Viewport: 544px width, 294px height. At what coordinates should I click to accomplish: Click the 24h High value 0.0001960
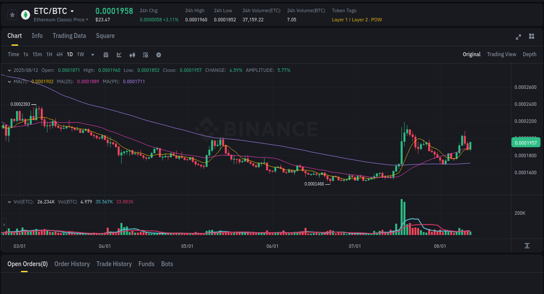point(196,20)
